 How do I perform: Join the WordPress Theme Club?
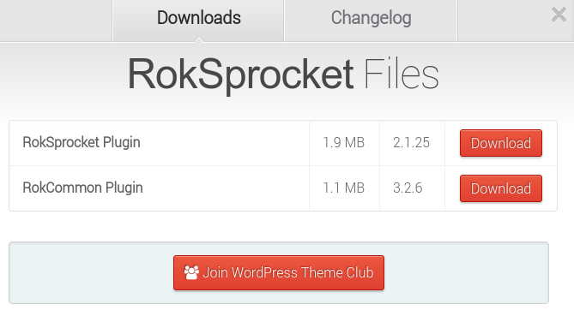[279, 272]
